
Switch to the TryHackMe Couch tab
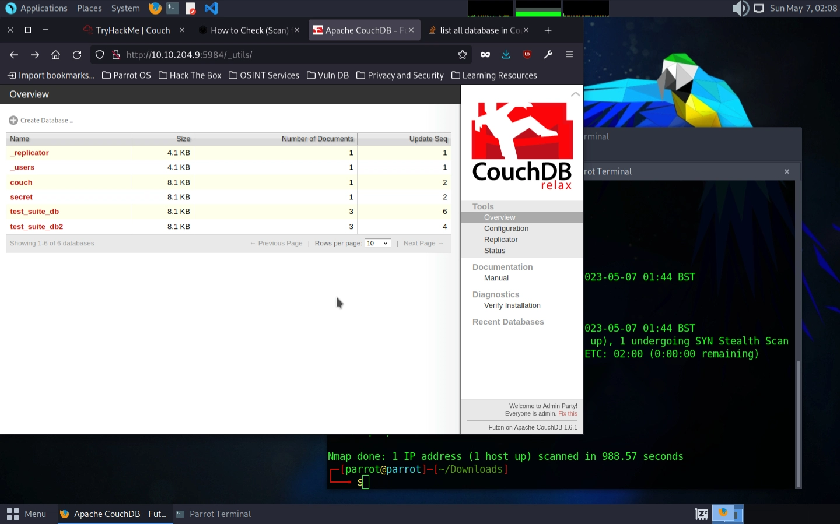click(132, 30)
